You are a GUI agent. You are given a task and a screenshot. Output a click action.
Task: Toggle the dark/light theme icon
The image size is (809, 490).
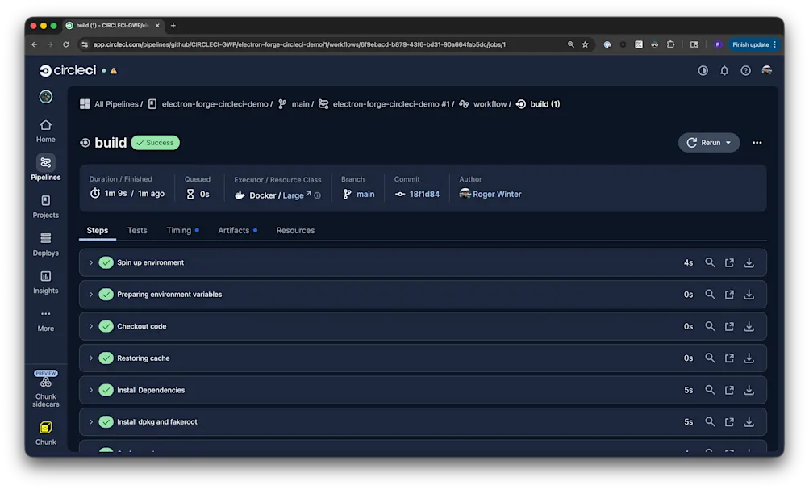pyautogui.click(x=703, y=71)
